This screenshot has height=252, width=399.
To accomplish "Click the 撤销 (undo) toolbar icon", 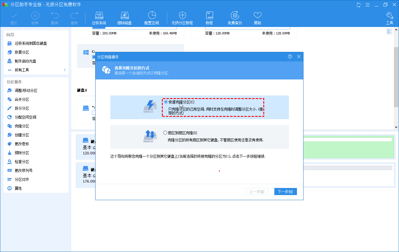I will point(54,18).
